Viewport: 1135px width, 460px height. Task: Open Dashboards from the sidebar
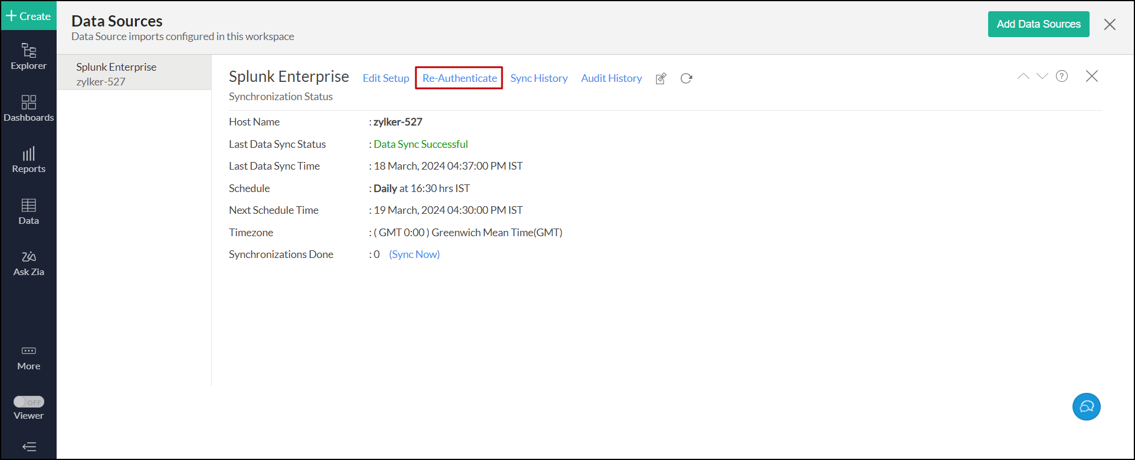click(x=28, y=108)
